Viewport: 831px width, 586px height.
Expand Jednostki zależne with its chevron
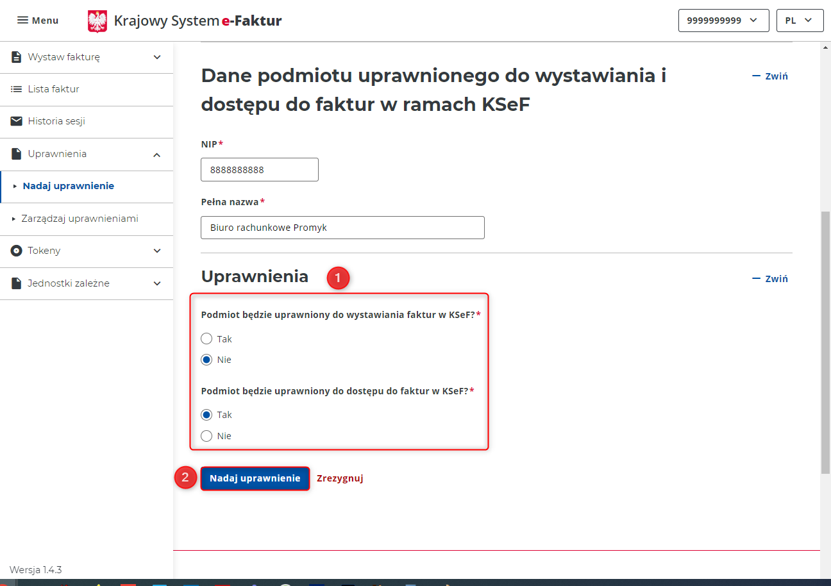(157, 283)
